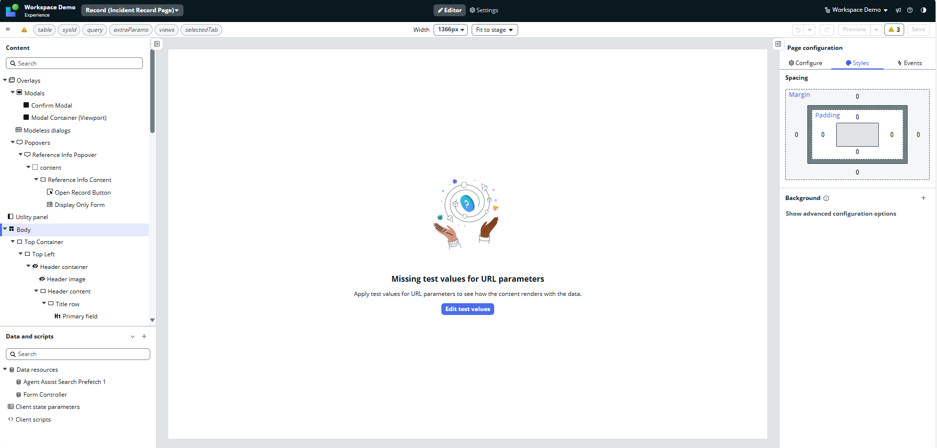The image size is (937, 448).
Task: Collapse the left Content panel
Action: (157, 44)
